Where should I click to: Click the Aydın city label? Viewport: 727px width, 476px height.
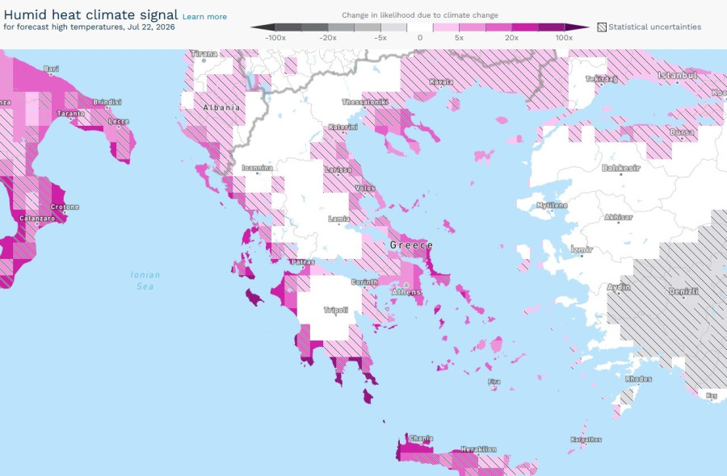pyautogui.click(x=619, y=287)
